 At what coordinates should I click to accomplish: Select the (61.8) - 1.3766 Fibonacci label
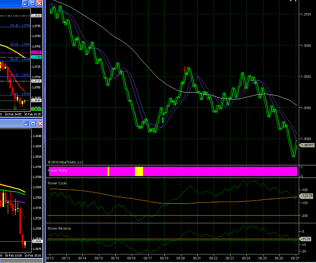[20, 45]
